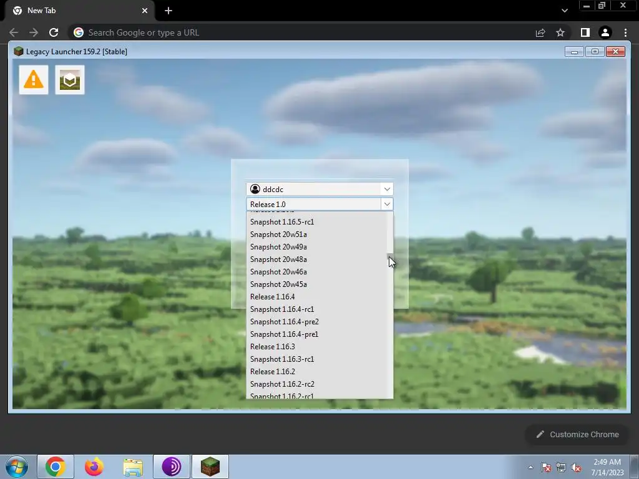The width and height of the screenshot is (639, 479).
Task: Open Tor Browser taskbar icon
Action: coord(172,467)
